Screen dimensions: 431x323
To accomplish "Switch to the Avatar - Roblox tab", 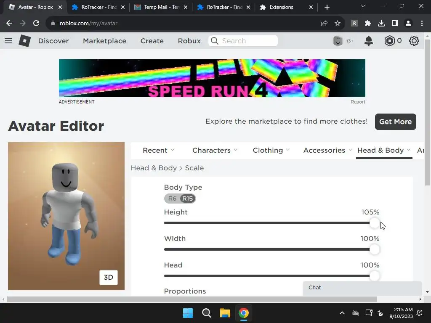I will [x=35, y=7].
